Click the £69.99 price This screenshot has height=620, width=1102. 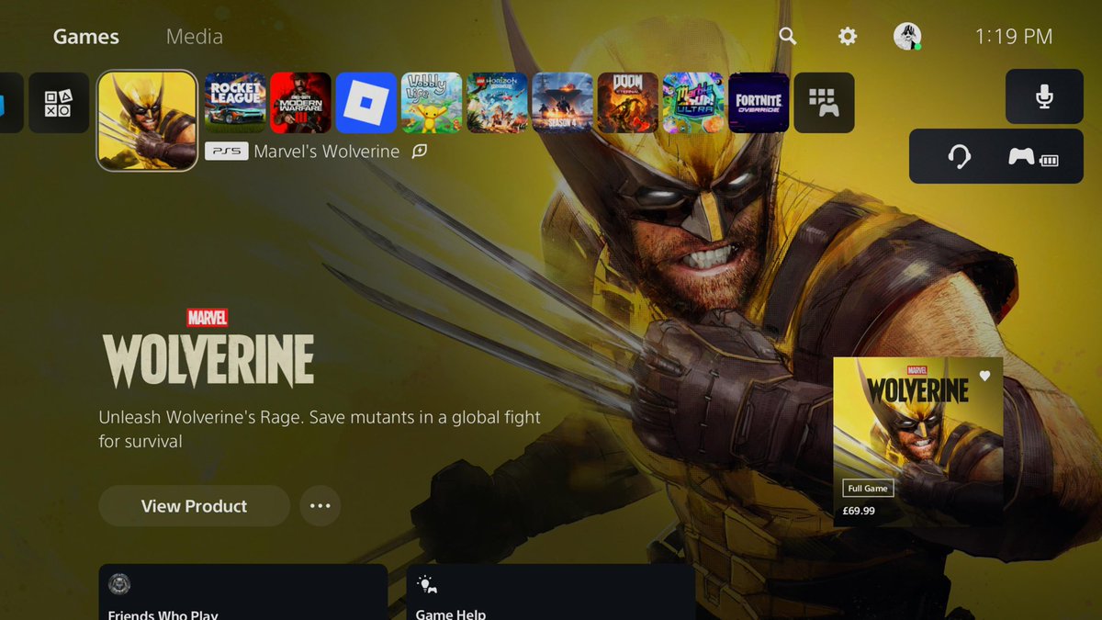859,511
